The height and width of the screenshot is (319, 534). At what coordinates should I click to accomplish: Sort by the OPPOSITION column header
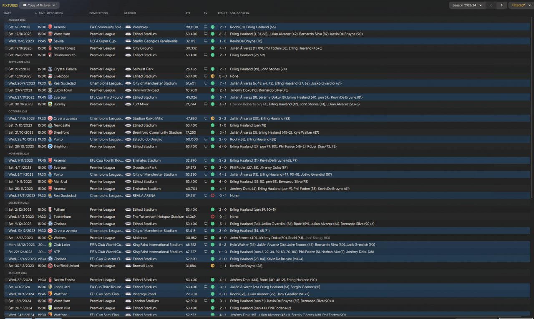click(x=55, y=13)
